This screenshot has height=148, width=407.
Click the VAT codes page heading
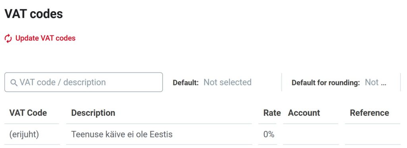(x=33, y=14)
